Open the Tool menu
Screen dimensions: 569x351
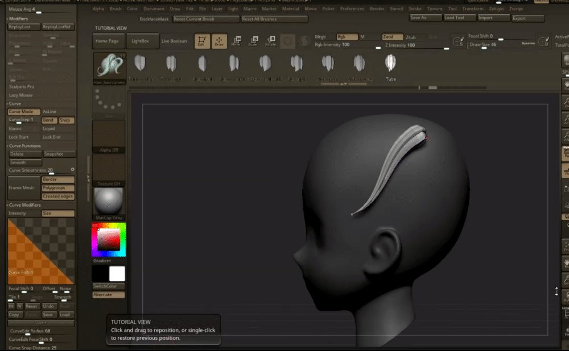click(x=452, y=9)
